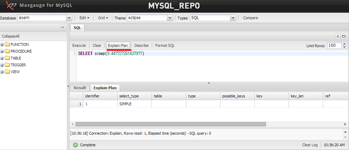Click inside the SQL editor query line
The image size is (349, 150).
coord(213,54)
